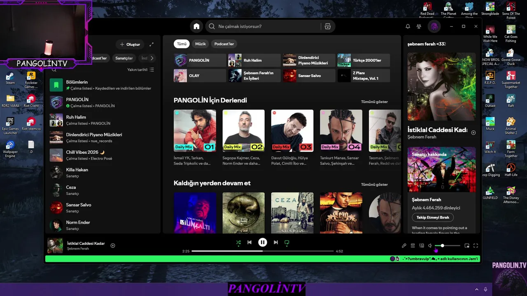Open Steam desktop shortcut
Screen dimensions: 527x296
tap(10, 78)
